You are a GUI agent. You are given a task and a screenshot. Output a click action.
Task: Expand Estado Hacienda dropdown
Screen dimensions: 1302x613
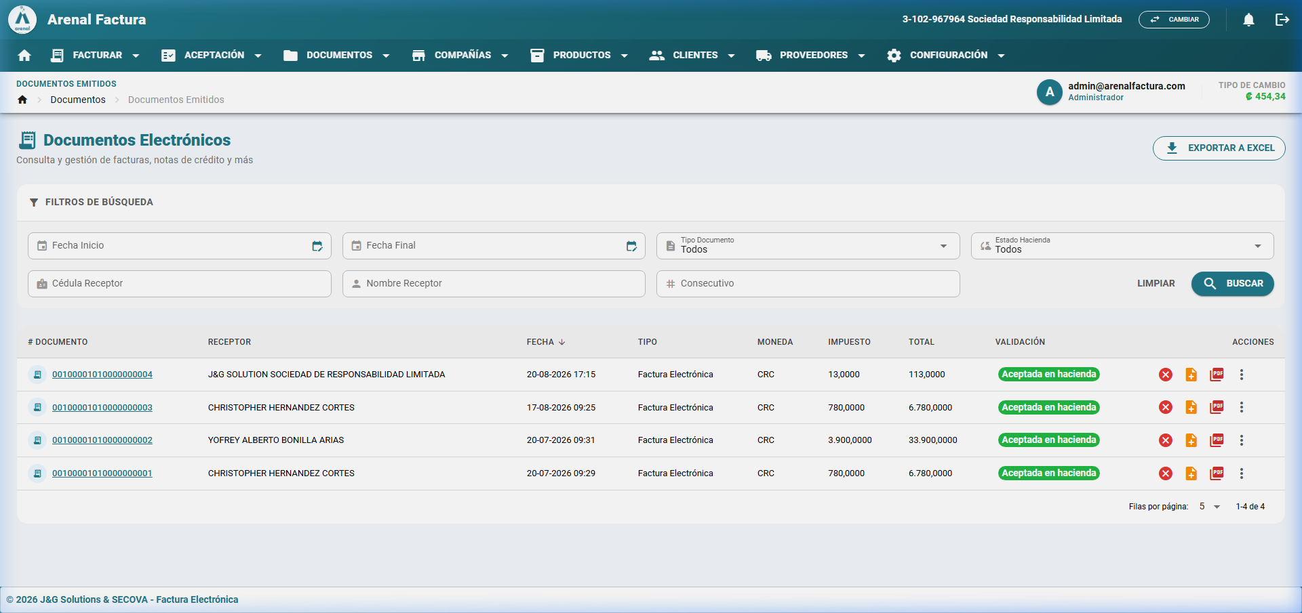1122,246
